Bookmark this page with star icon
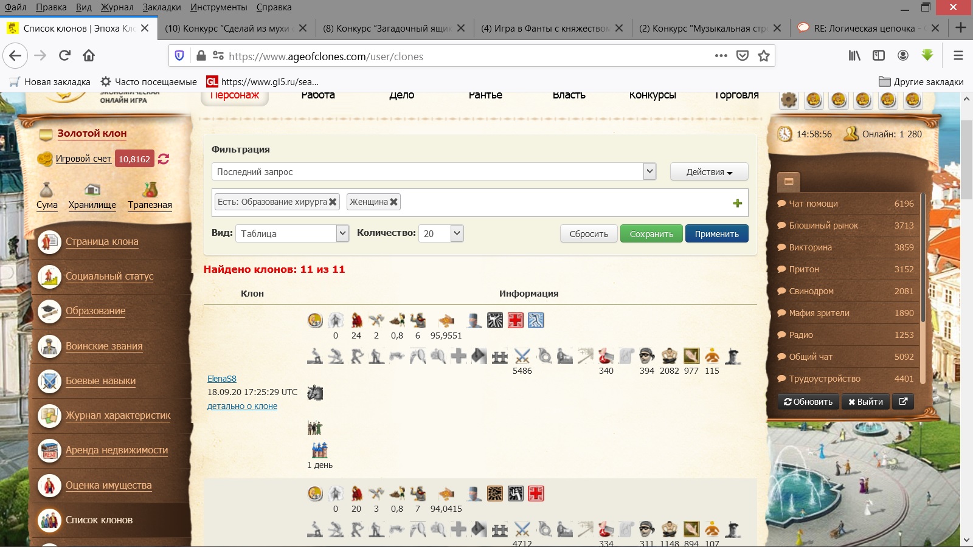This screenshot has width=973, height=547. [764, 56]
